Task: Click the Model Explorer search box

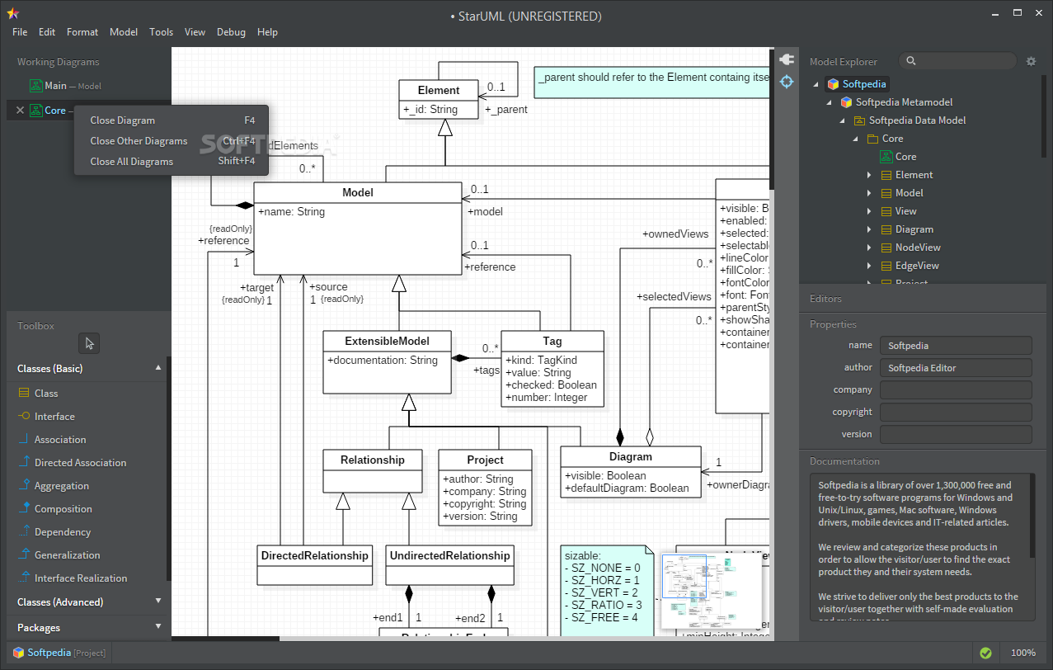Action: click(x=957, y=61)
